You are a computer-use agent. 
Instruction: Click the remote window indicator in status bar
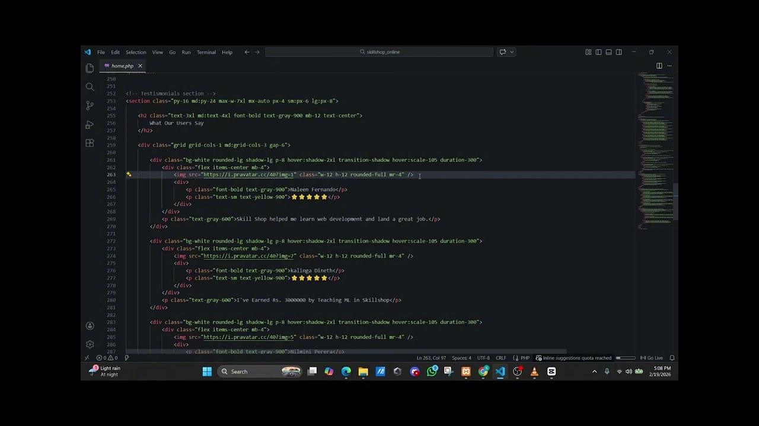(x=87, y=358)
